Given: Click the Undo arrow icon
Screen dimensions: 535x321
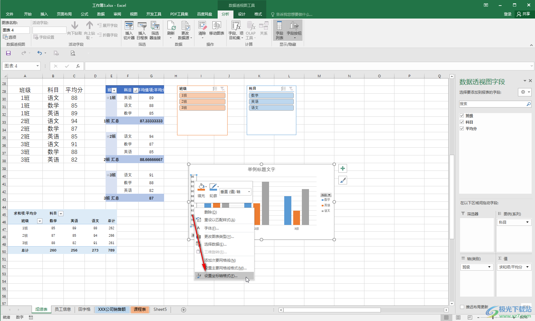Looking at the screenshot, I should [39, 53].
